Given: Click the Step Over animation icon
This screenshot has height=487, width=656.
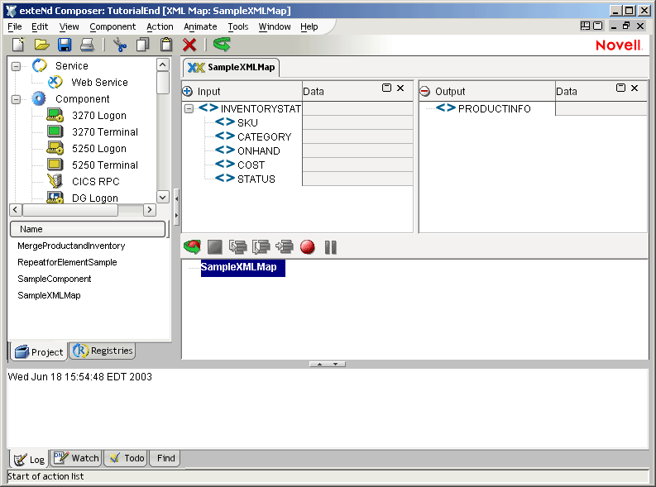Looking at the screenshot, I should (261, 247).
